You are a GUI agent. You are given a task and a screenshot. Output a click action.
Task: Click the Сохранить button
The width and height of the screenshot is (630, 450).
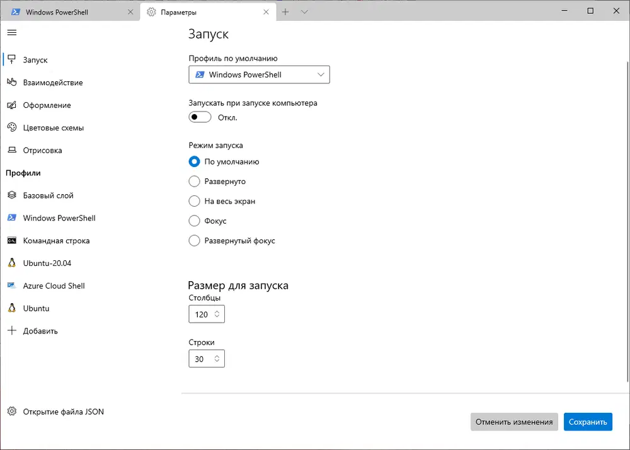588,422
